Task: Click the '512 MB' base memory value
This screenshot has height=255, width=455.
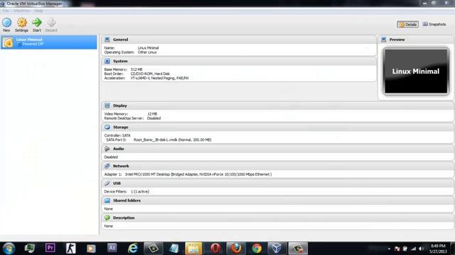Action: coord(136,69)
